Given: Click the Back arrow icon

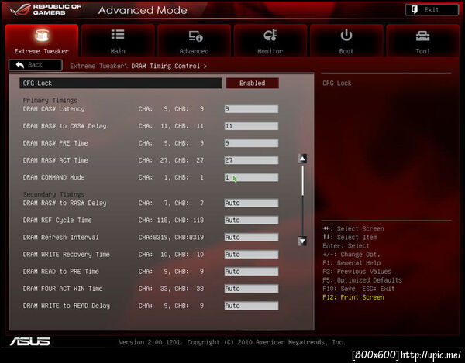Looking at the screenshot, I should (20, 65).
